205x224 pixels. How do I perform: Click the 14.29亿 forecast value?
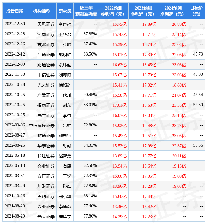tap(120, 217)
